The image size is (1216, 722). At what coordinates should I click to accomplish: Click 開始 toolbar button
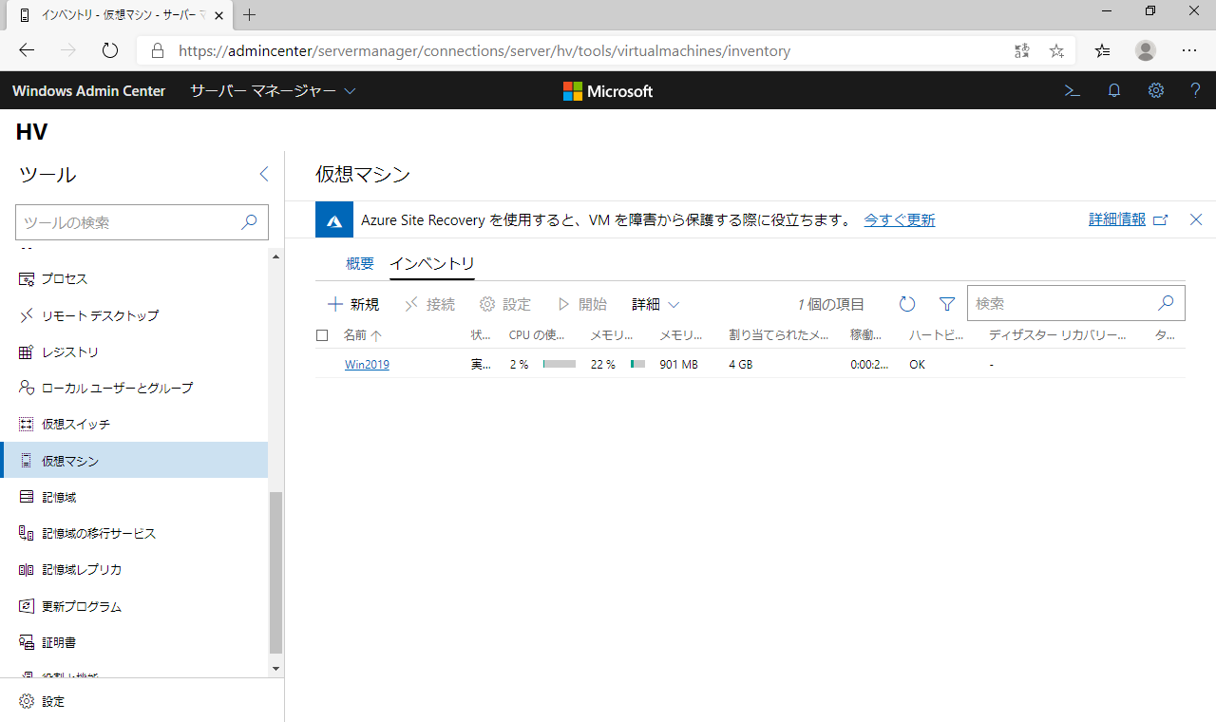581,304
